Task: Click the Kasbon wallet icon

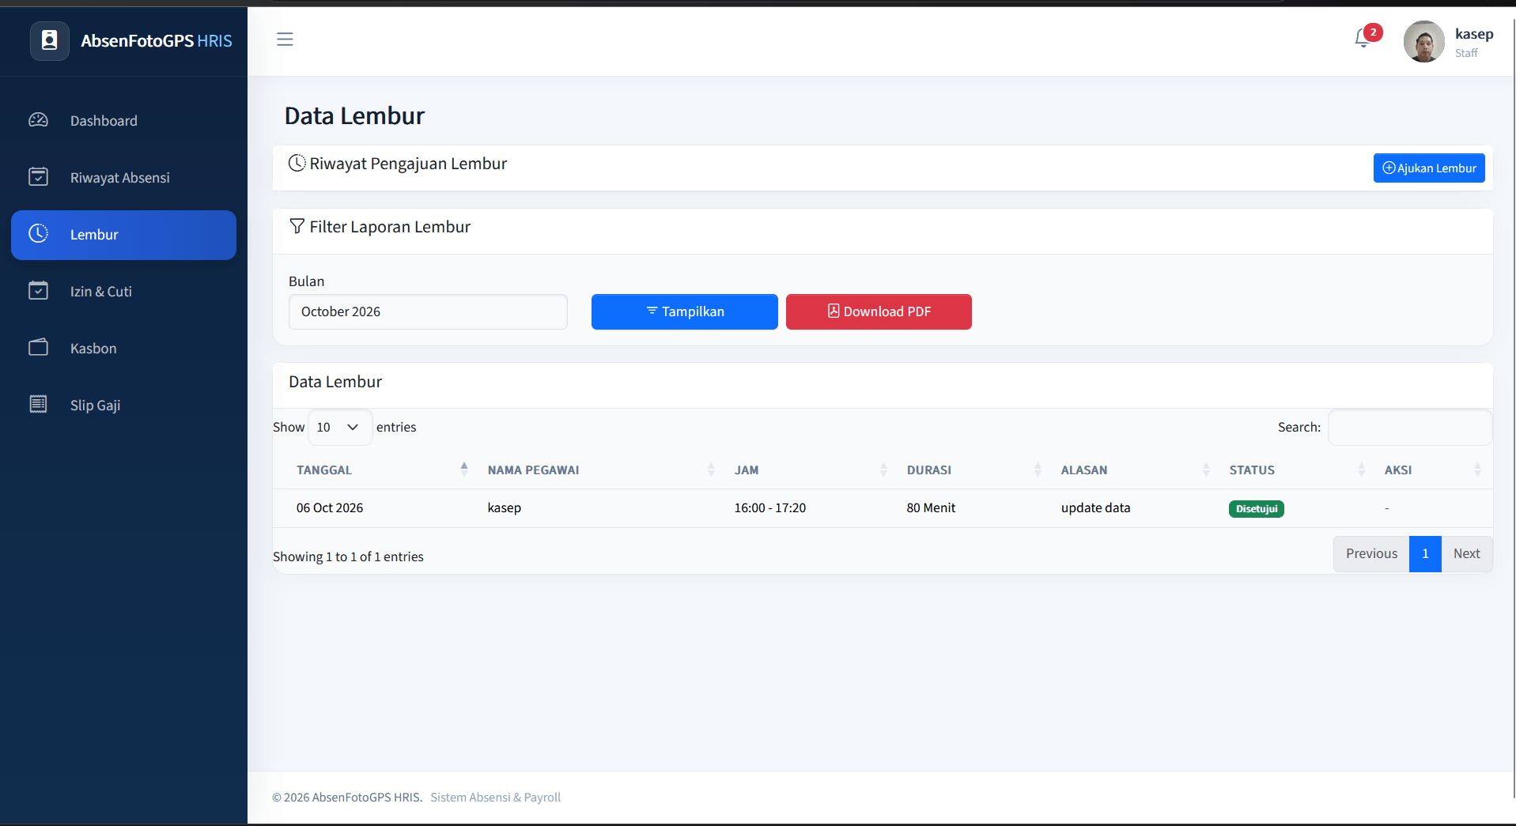Action: (39, 348)
